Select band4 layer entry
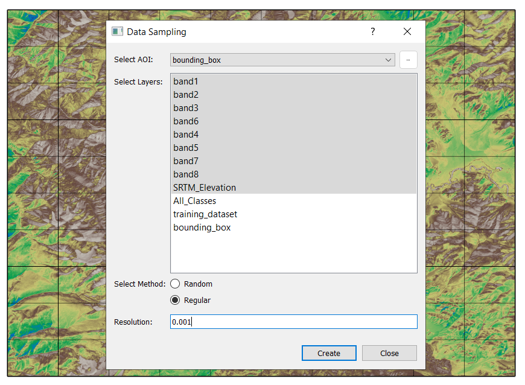 [186, 135]
